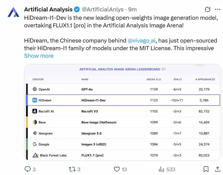Reply to the post via comment icon
This screenshot has height=175, width=223.
pyautogui.click(x=28, y=169)
